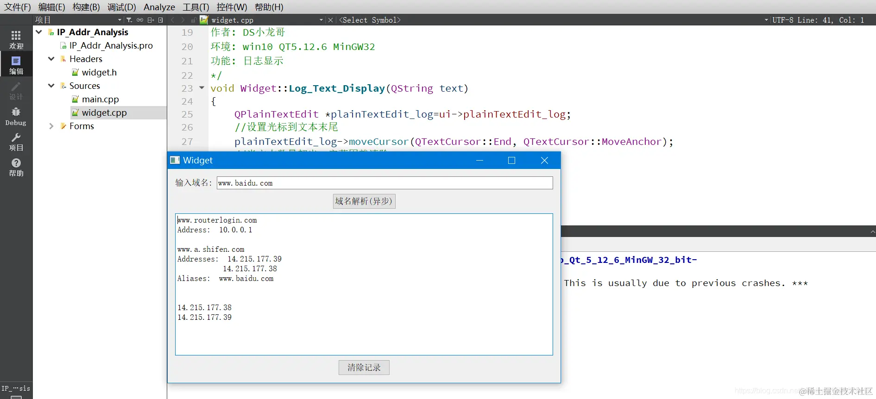Go back in editor navigation history
This screenshot has width=876, height=399.
point(172,20)
